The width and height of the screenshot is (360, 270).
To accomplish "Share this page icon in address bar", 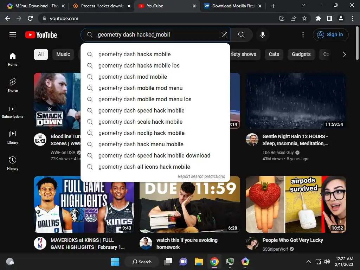I will pos(293,18).
